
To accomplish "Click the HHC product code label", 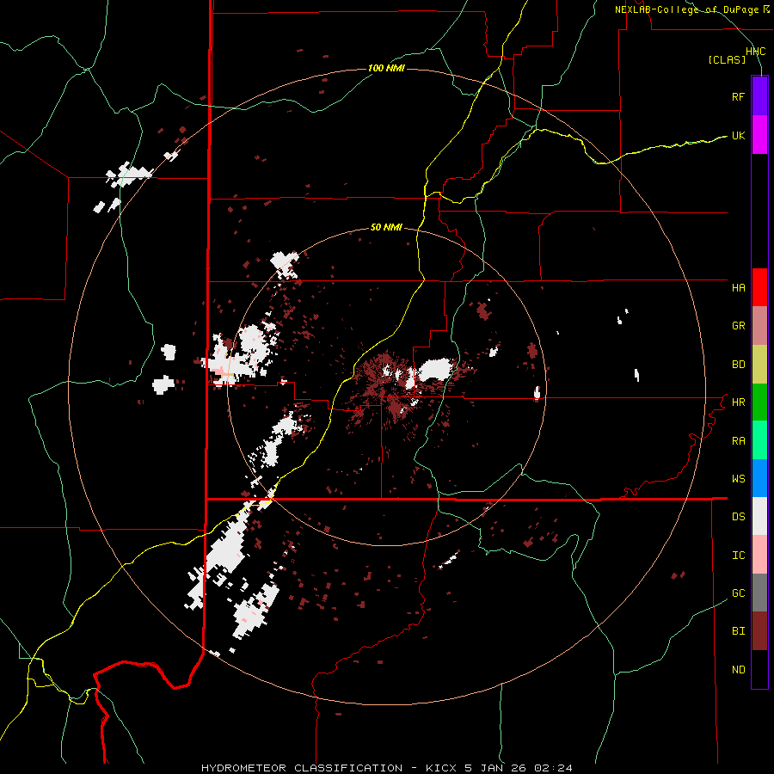I will click(x=756, y=52).
